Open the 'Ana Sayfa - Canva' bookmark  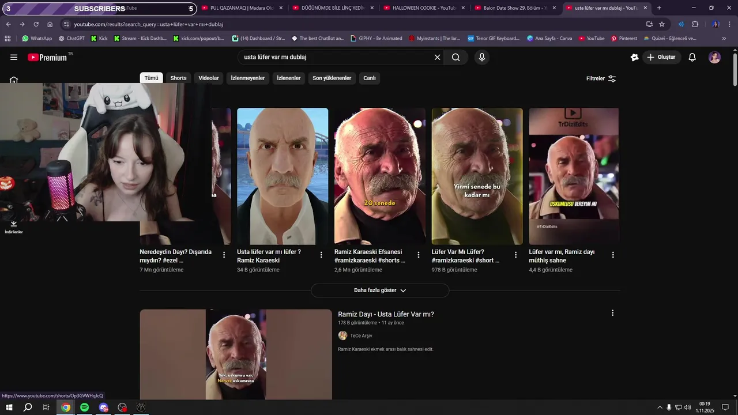tap(549, 38)
